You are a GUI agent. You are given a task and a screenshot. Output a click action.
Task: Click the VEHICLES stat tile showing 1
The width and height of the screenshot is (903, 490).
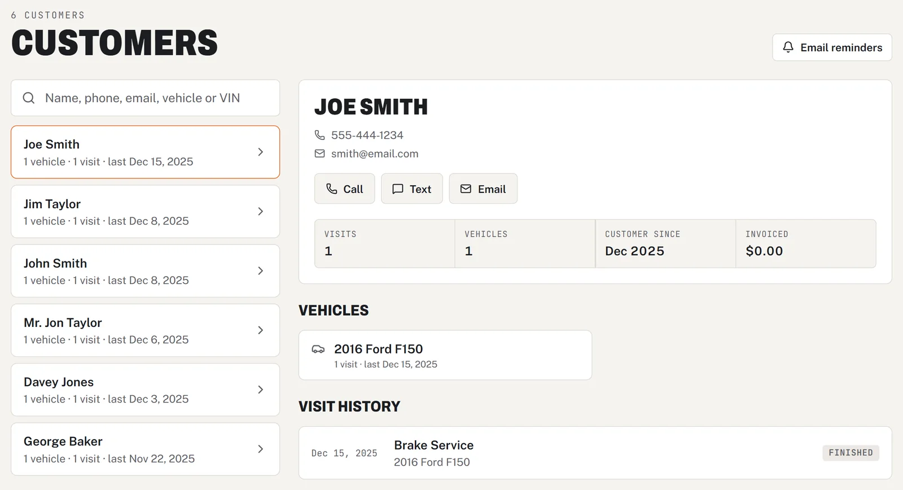click(x=525, y=243)
